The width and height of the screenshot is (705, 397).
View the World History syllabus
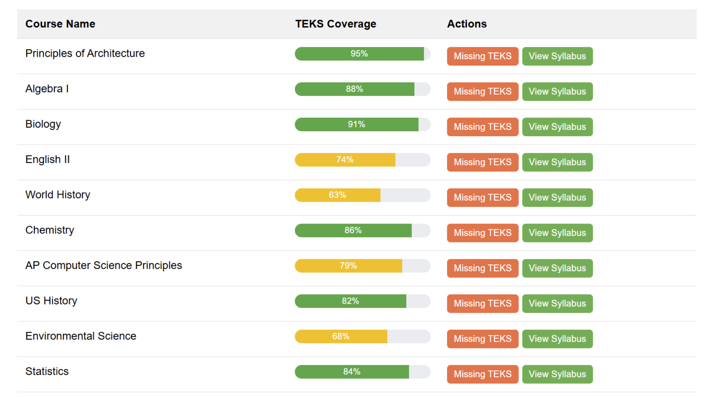pos(557,197)
